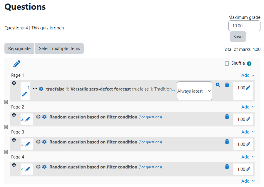Screen dimensions: 264x187
Task: Open Shuffle help question mark icon
Action: [249, 64]
